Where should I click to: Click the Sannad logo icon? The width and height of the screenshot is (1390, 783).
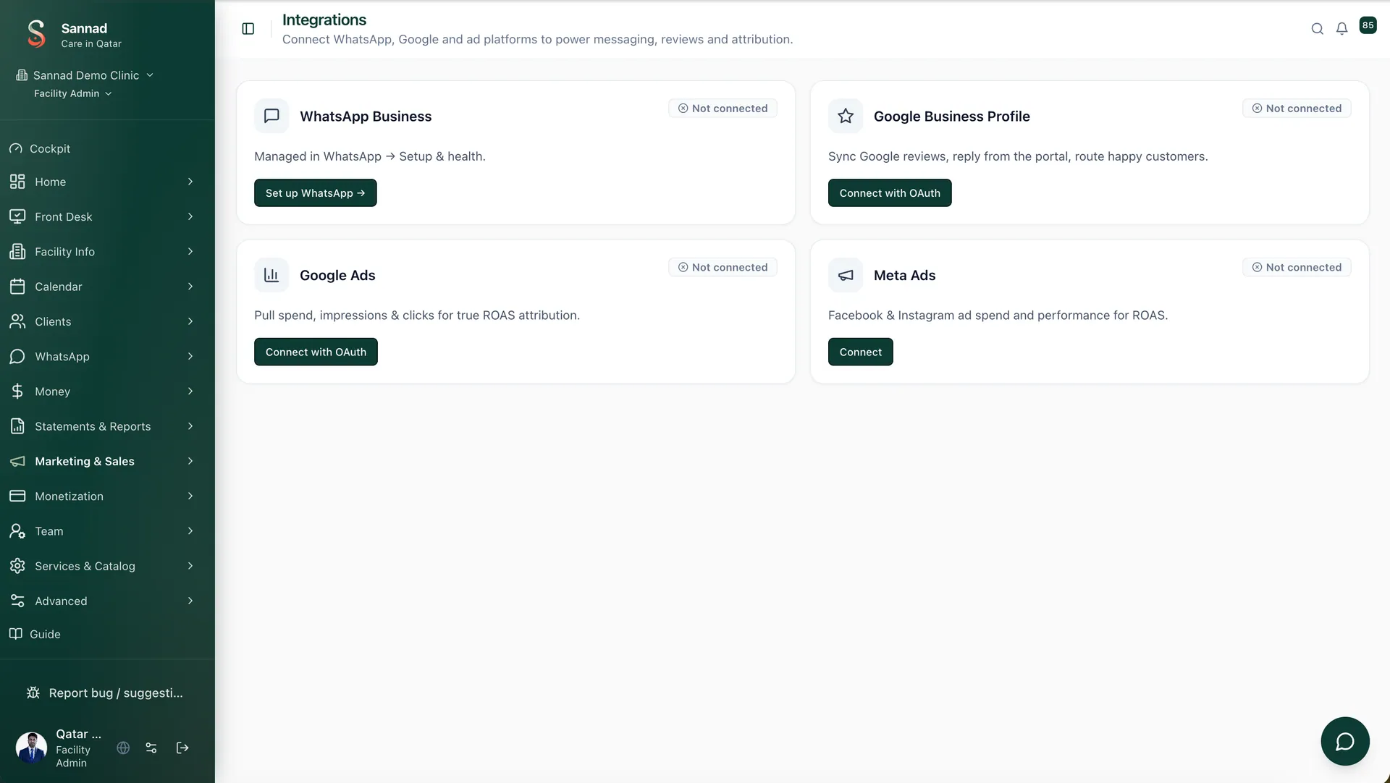(36, 34)
